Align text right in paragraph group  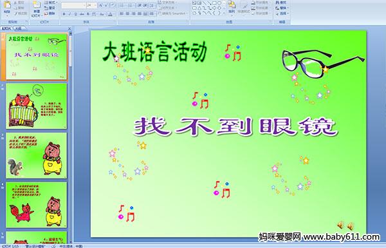click(x=133, y=14)
